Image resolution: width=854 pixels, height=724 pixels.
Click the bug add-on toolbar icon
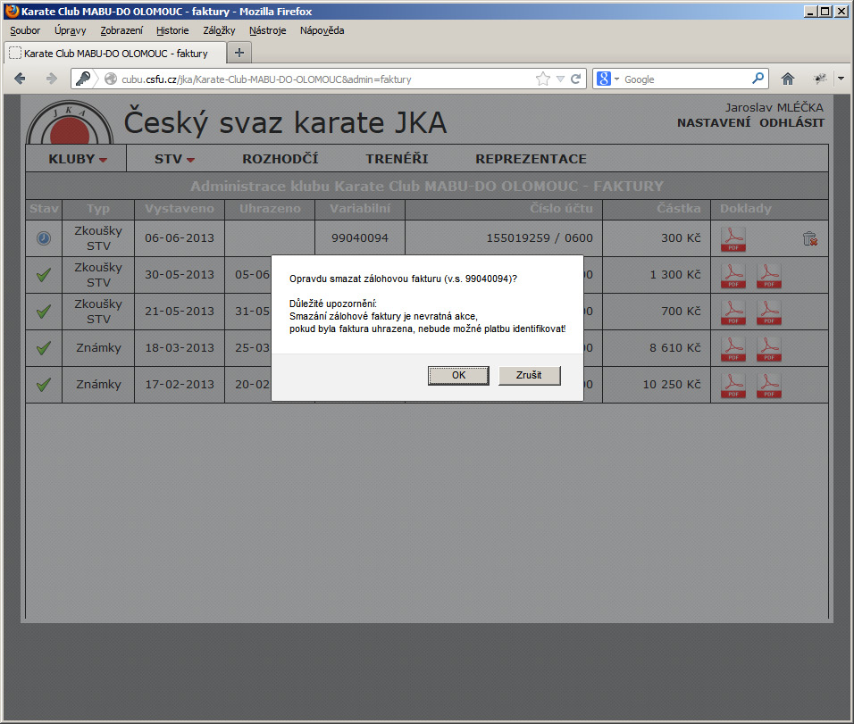pos(820,79)
